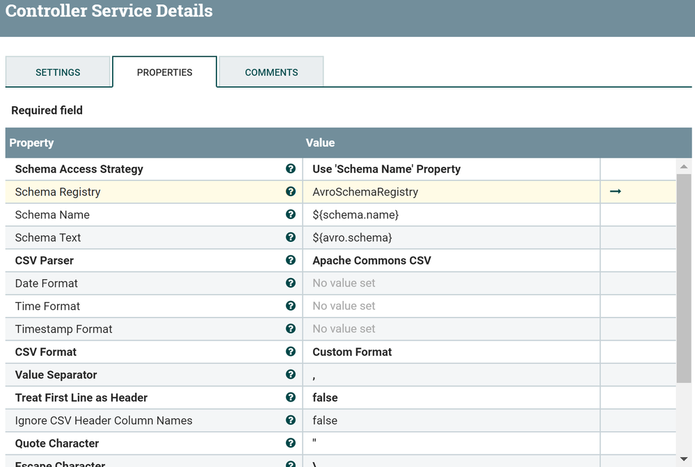Go to AvroSchemaRegistry service via arrow icon

(x=615, y=192)
